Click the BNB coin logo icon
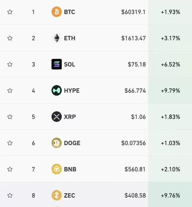The height and width of the screenshot is (207, 192). [56, 169]
